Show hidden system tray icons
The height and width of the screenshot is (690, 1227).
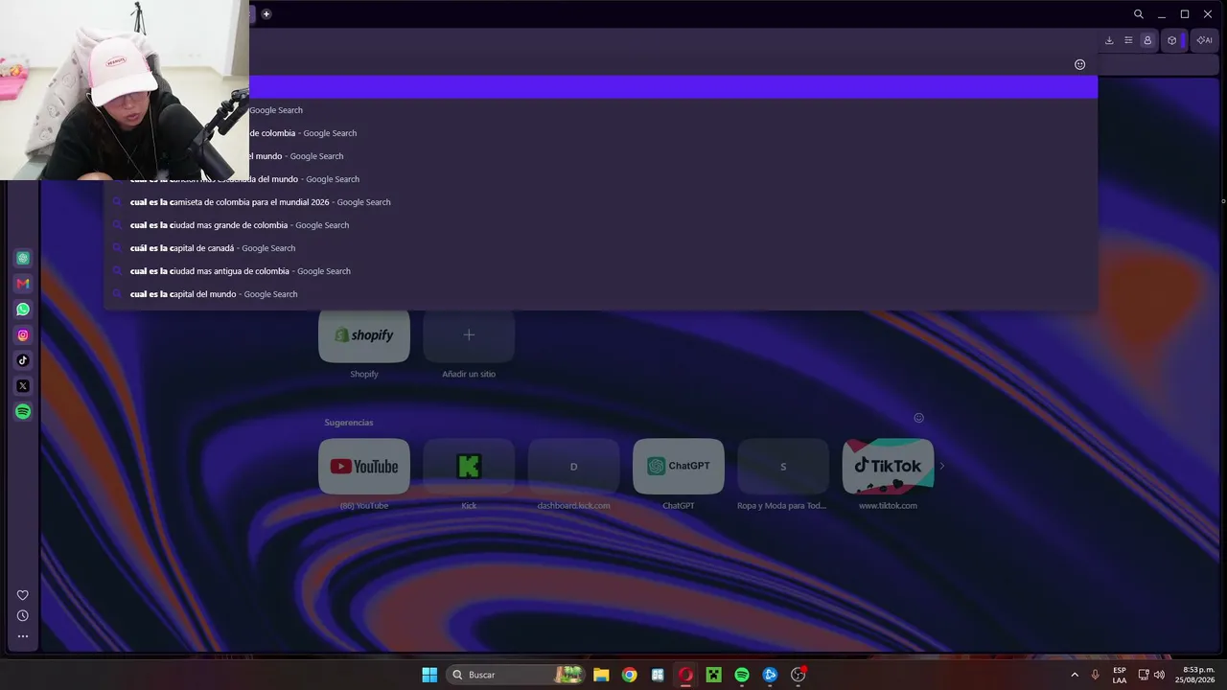point(1075,675)
